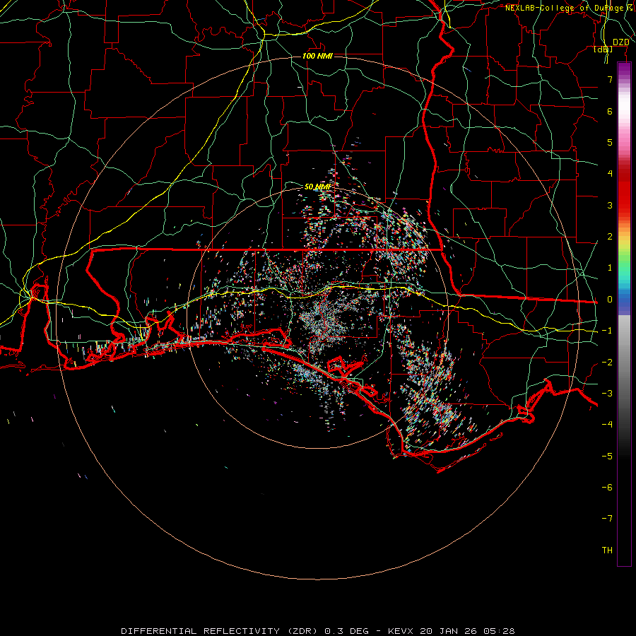Pick the red band of the color bar
Viewport: 636px width, 636px height.
[624, 191]
